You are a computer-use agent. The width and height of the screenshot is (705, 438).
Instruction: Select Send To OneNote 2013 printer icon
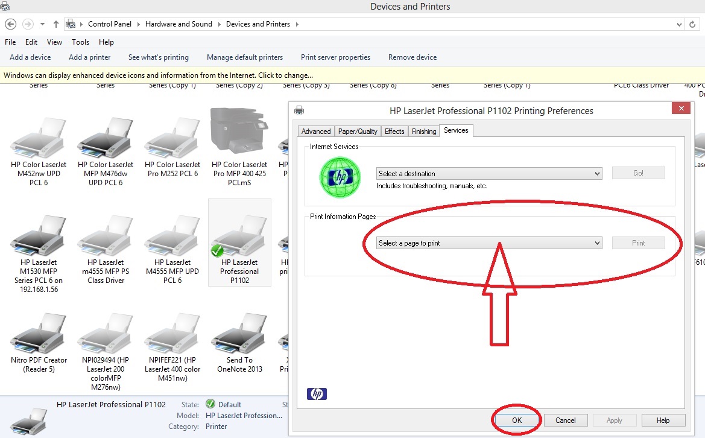239,333
